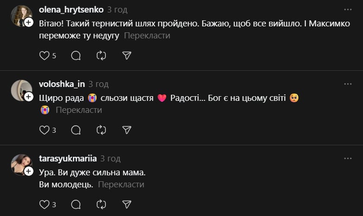The image size is (363, 216).
Task: Follow olena_hrytsenko using avatar plus badge
Action: point(29,22)
